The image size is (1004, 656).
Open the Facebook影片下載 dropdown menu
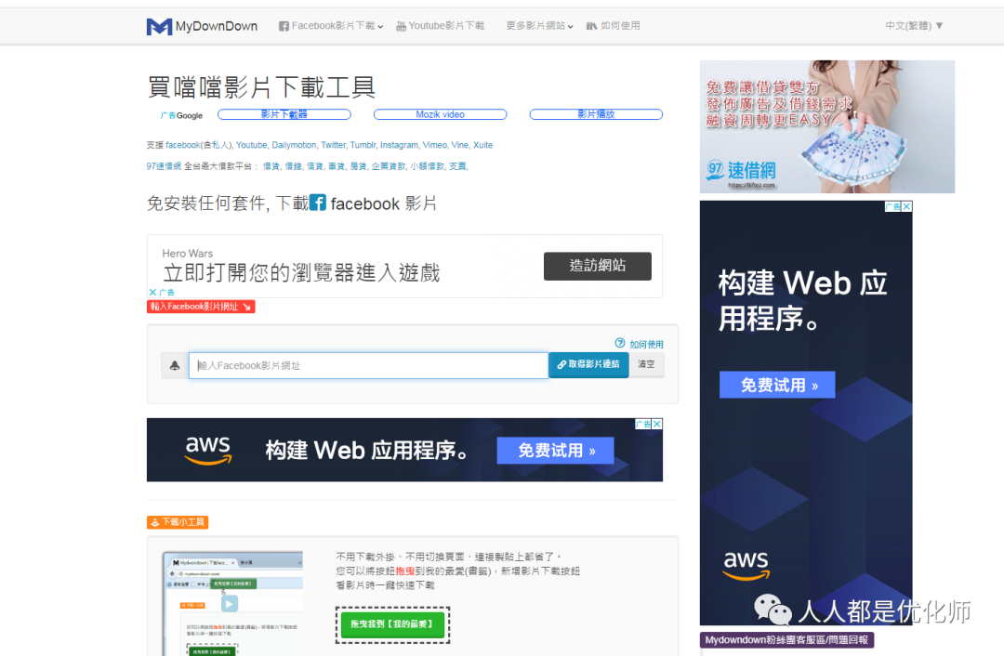point(330,26)
